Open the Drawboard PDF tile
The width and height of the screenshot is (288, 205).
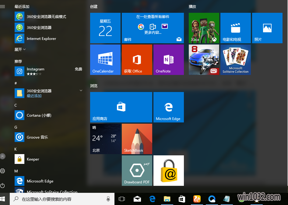pyautogui.click(x=137, y=170)
